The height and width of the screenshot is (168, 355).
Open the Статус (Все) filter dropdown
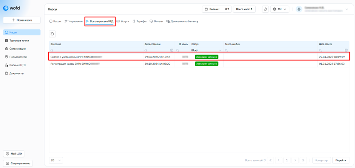tap(207, 50)
